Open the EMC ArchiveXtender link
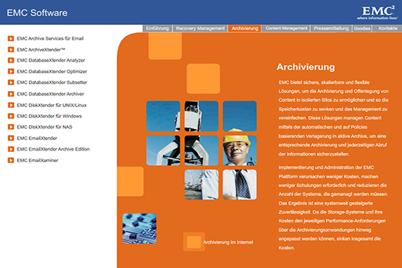Image resolution: width=402 pixels, height=268 pixels. click(41, 49)
